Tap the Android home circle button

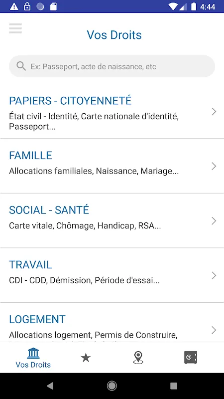pos(112,386)
